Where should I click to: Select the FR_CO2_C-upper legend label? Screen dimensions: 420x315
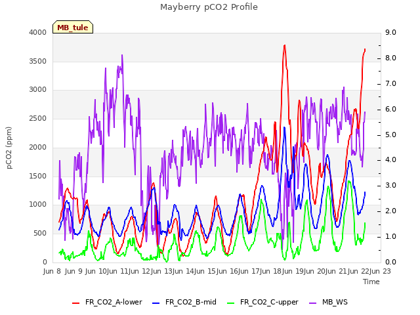tap(269, 302)
